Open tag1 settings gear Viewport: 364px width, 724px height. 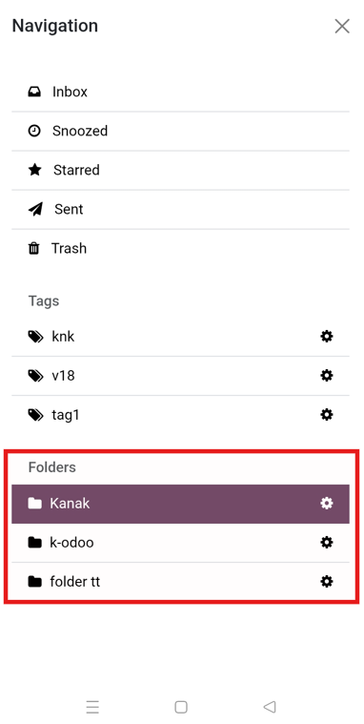(x=327, y=415)
